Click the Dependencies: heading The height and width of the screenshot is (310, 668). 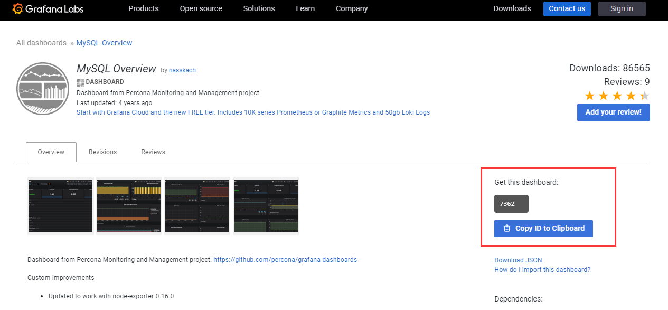pos(518,299)
